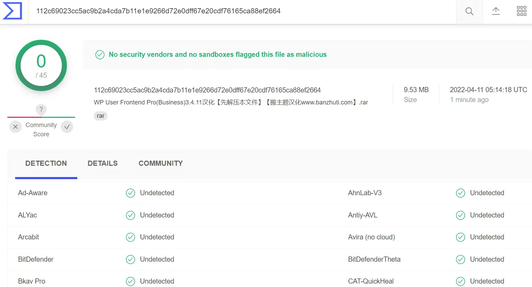Click the Ad-Aware vendor name

(x=33, y=193)
